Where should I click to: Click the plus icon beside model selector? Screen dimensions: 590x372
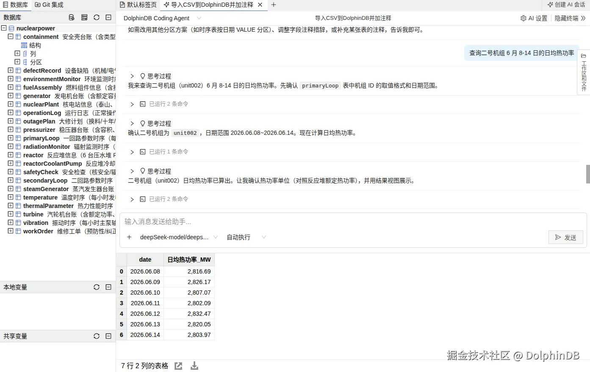click(x=129, y=237)
